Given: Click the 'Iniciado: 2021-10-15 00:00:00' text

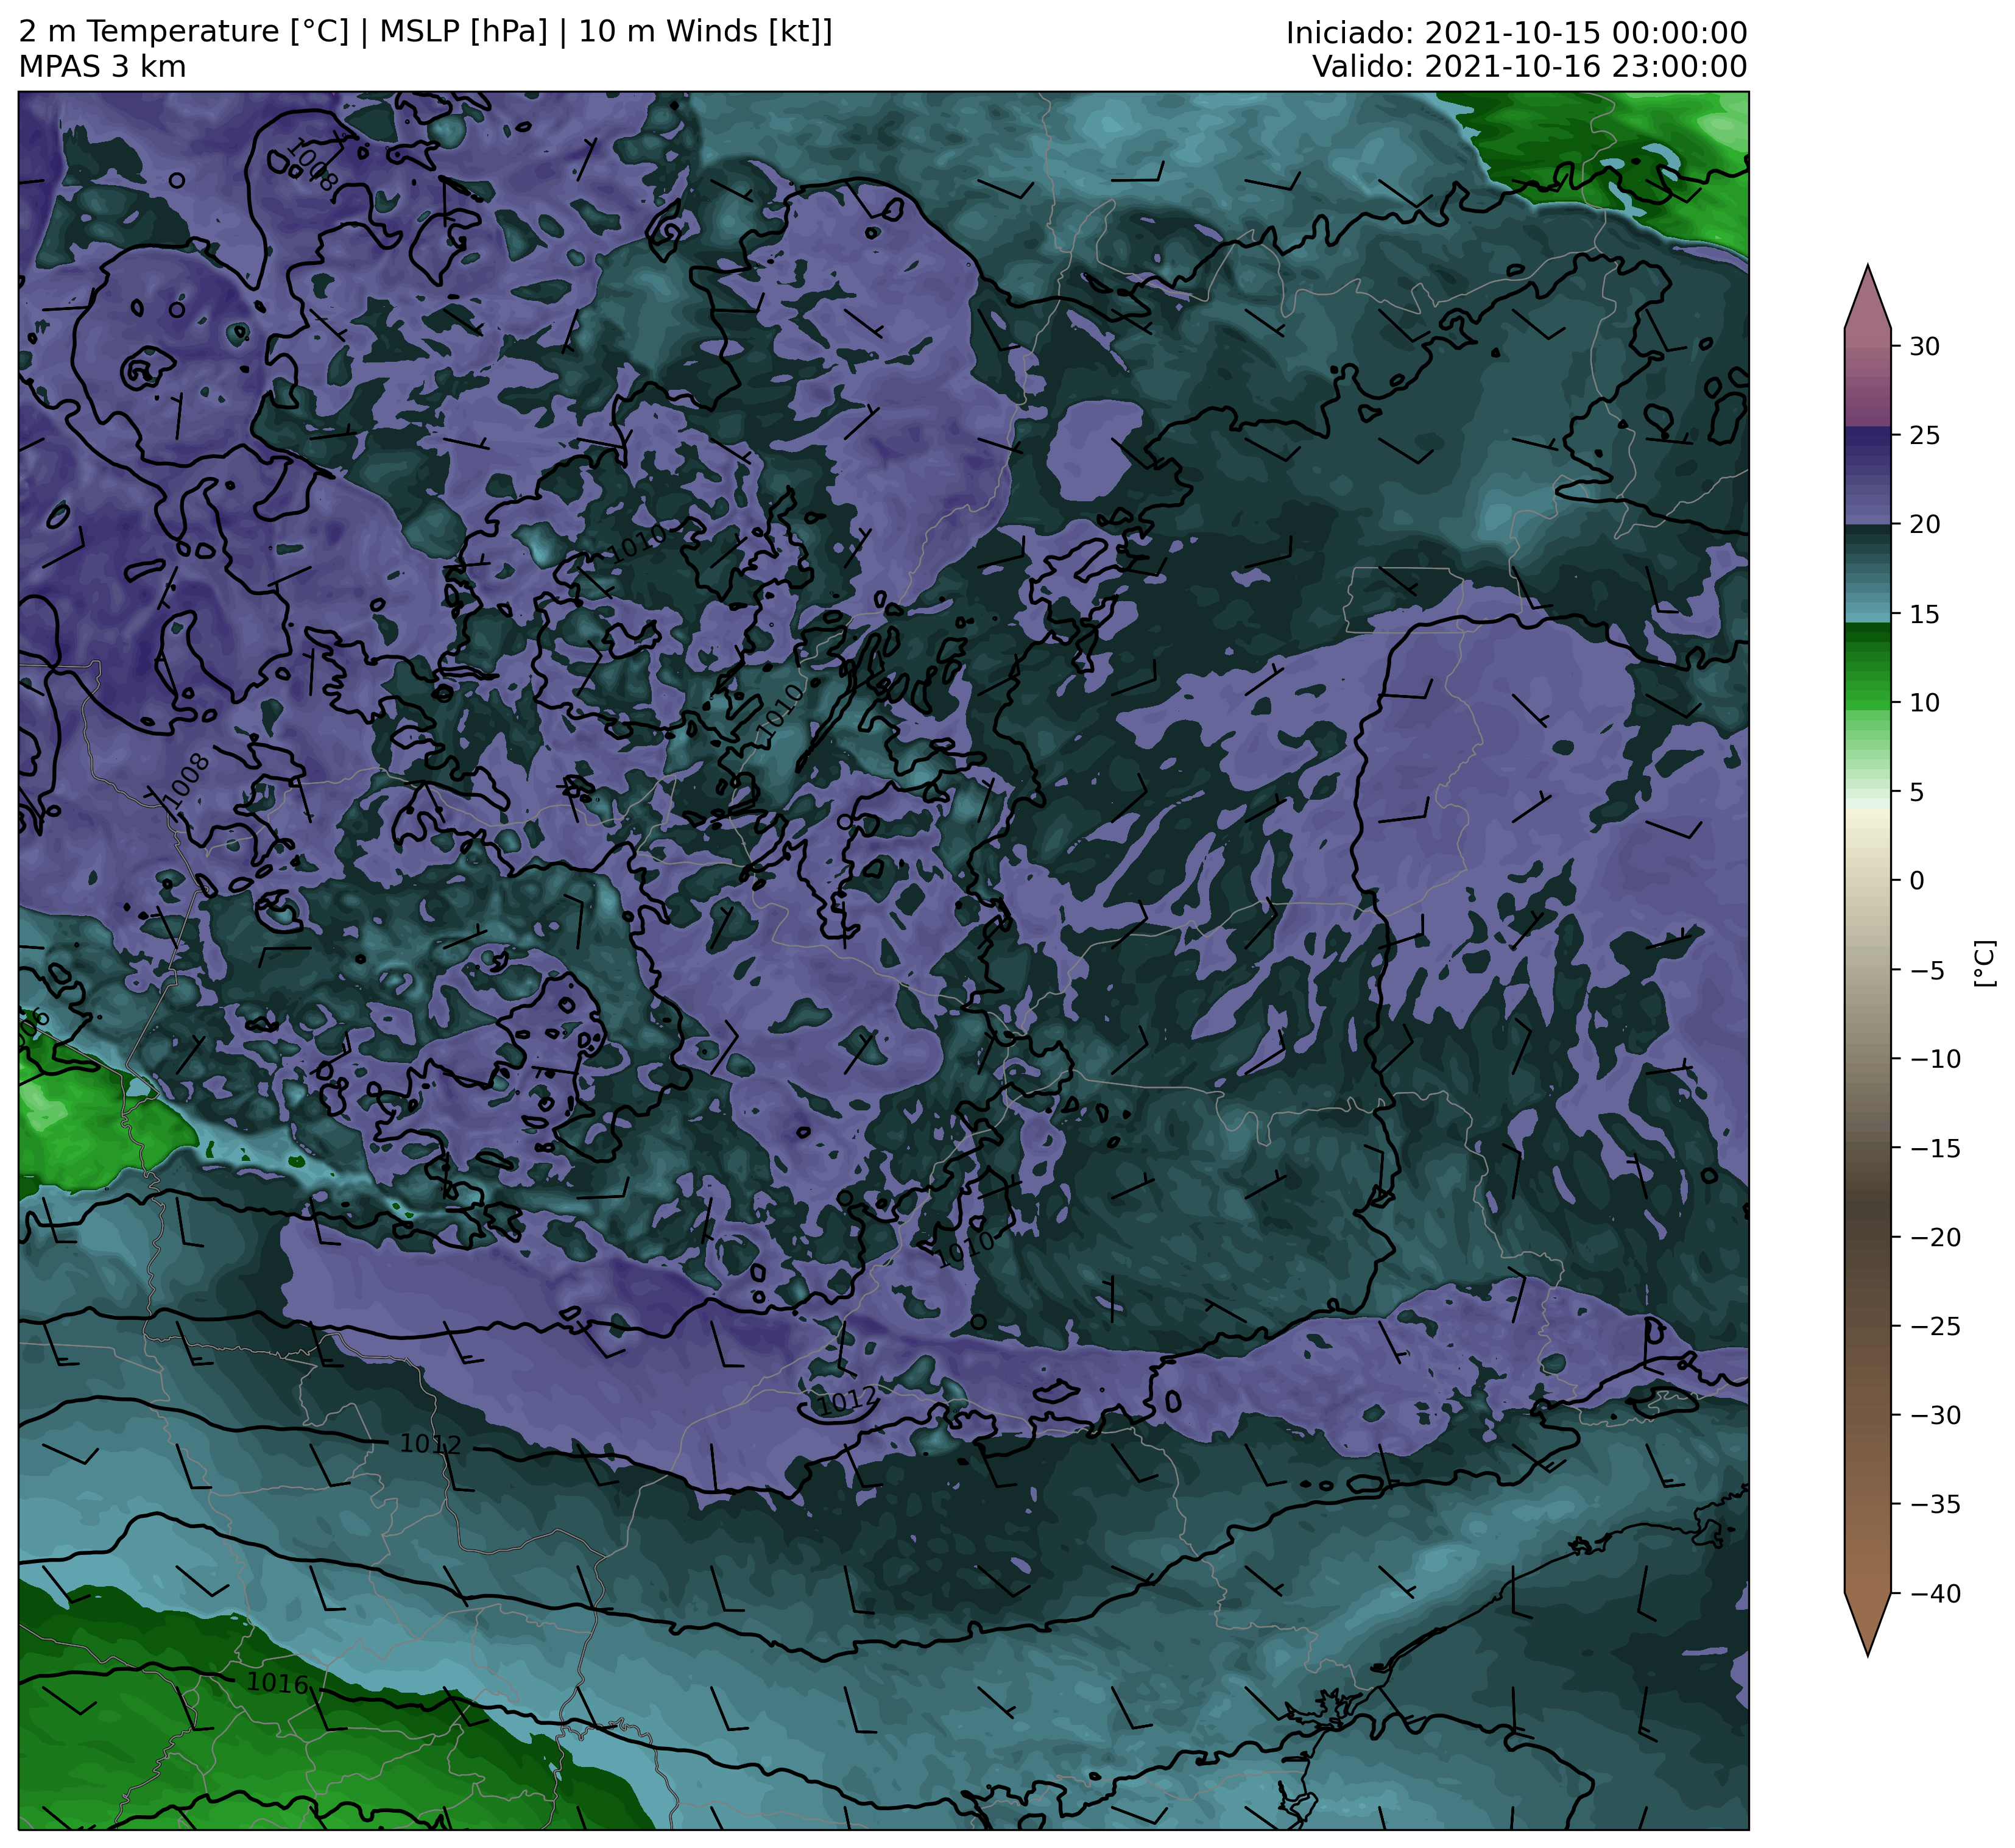Looking at the screenshot, I should (x=1516, y=33).
